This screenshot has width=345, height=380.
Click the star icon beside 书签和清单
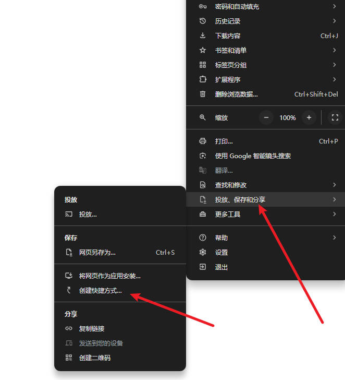coord(203,51)
